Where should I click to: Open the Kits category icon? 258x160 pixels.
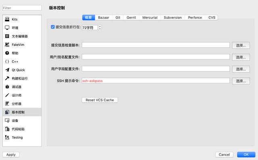pos(7,19)
